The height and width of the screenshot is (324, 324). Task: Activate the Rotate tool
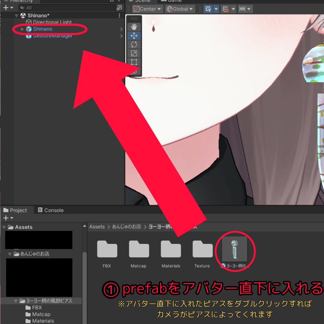click(x=134, y=44)
